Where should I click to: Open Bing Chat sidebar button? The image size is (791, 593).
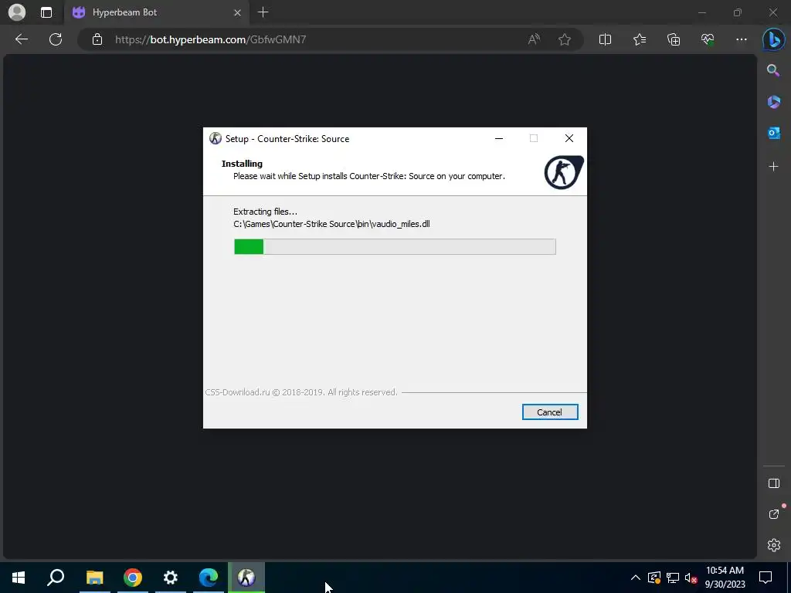coord(773,39)
